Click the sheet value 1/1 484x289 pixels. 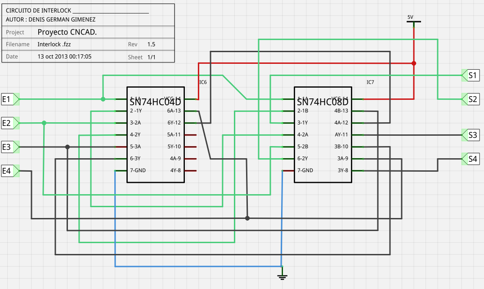point(151,57)
